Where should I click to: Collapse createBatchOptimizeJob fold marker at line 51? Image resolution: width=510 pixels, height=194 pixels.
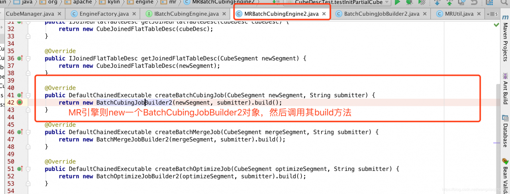pyautogui.click(x=28, y=169)
